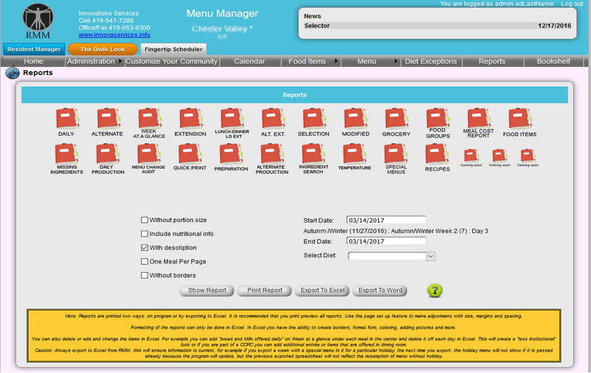Enable Without portion size
Screen dimensions: 591x373
coord(144,220)
